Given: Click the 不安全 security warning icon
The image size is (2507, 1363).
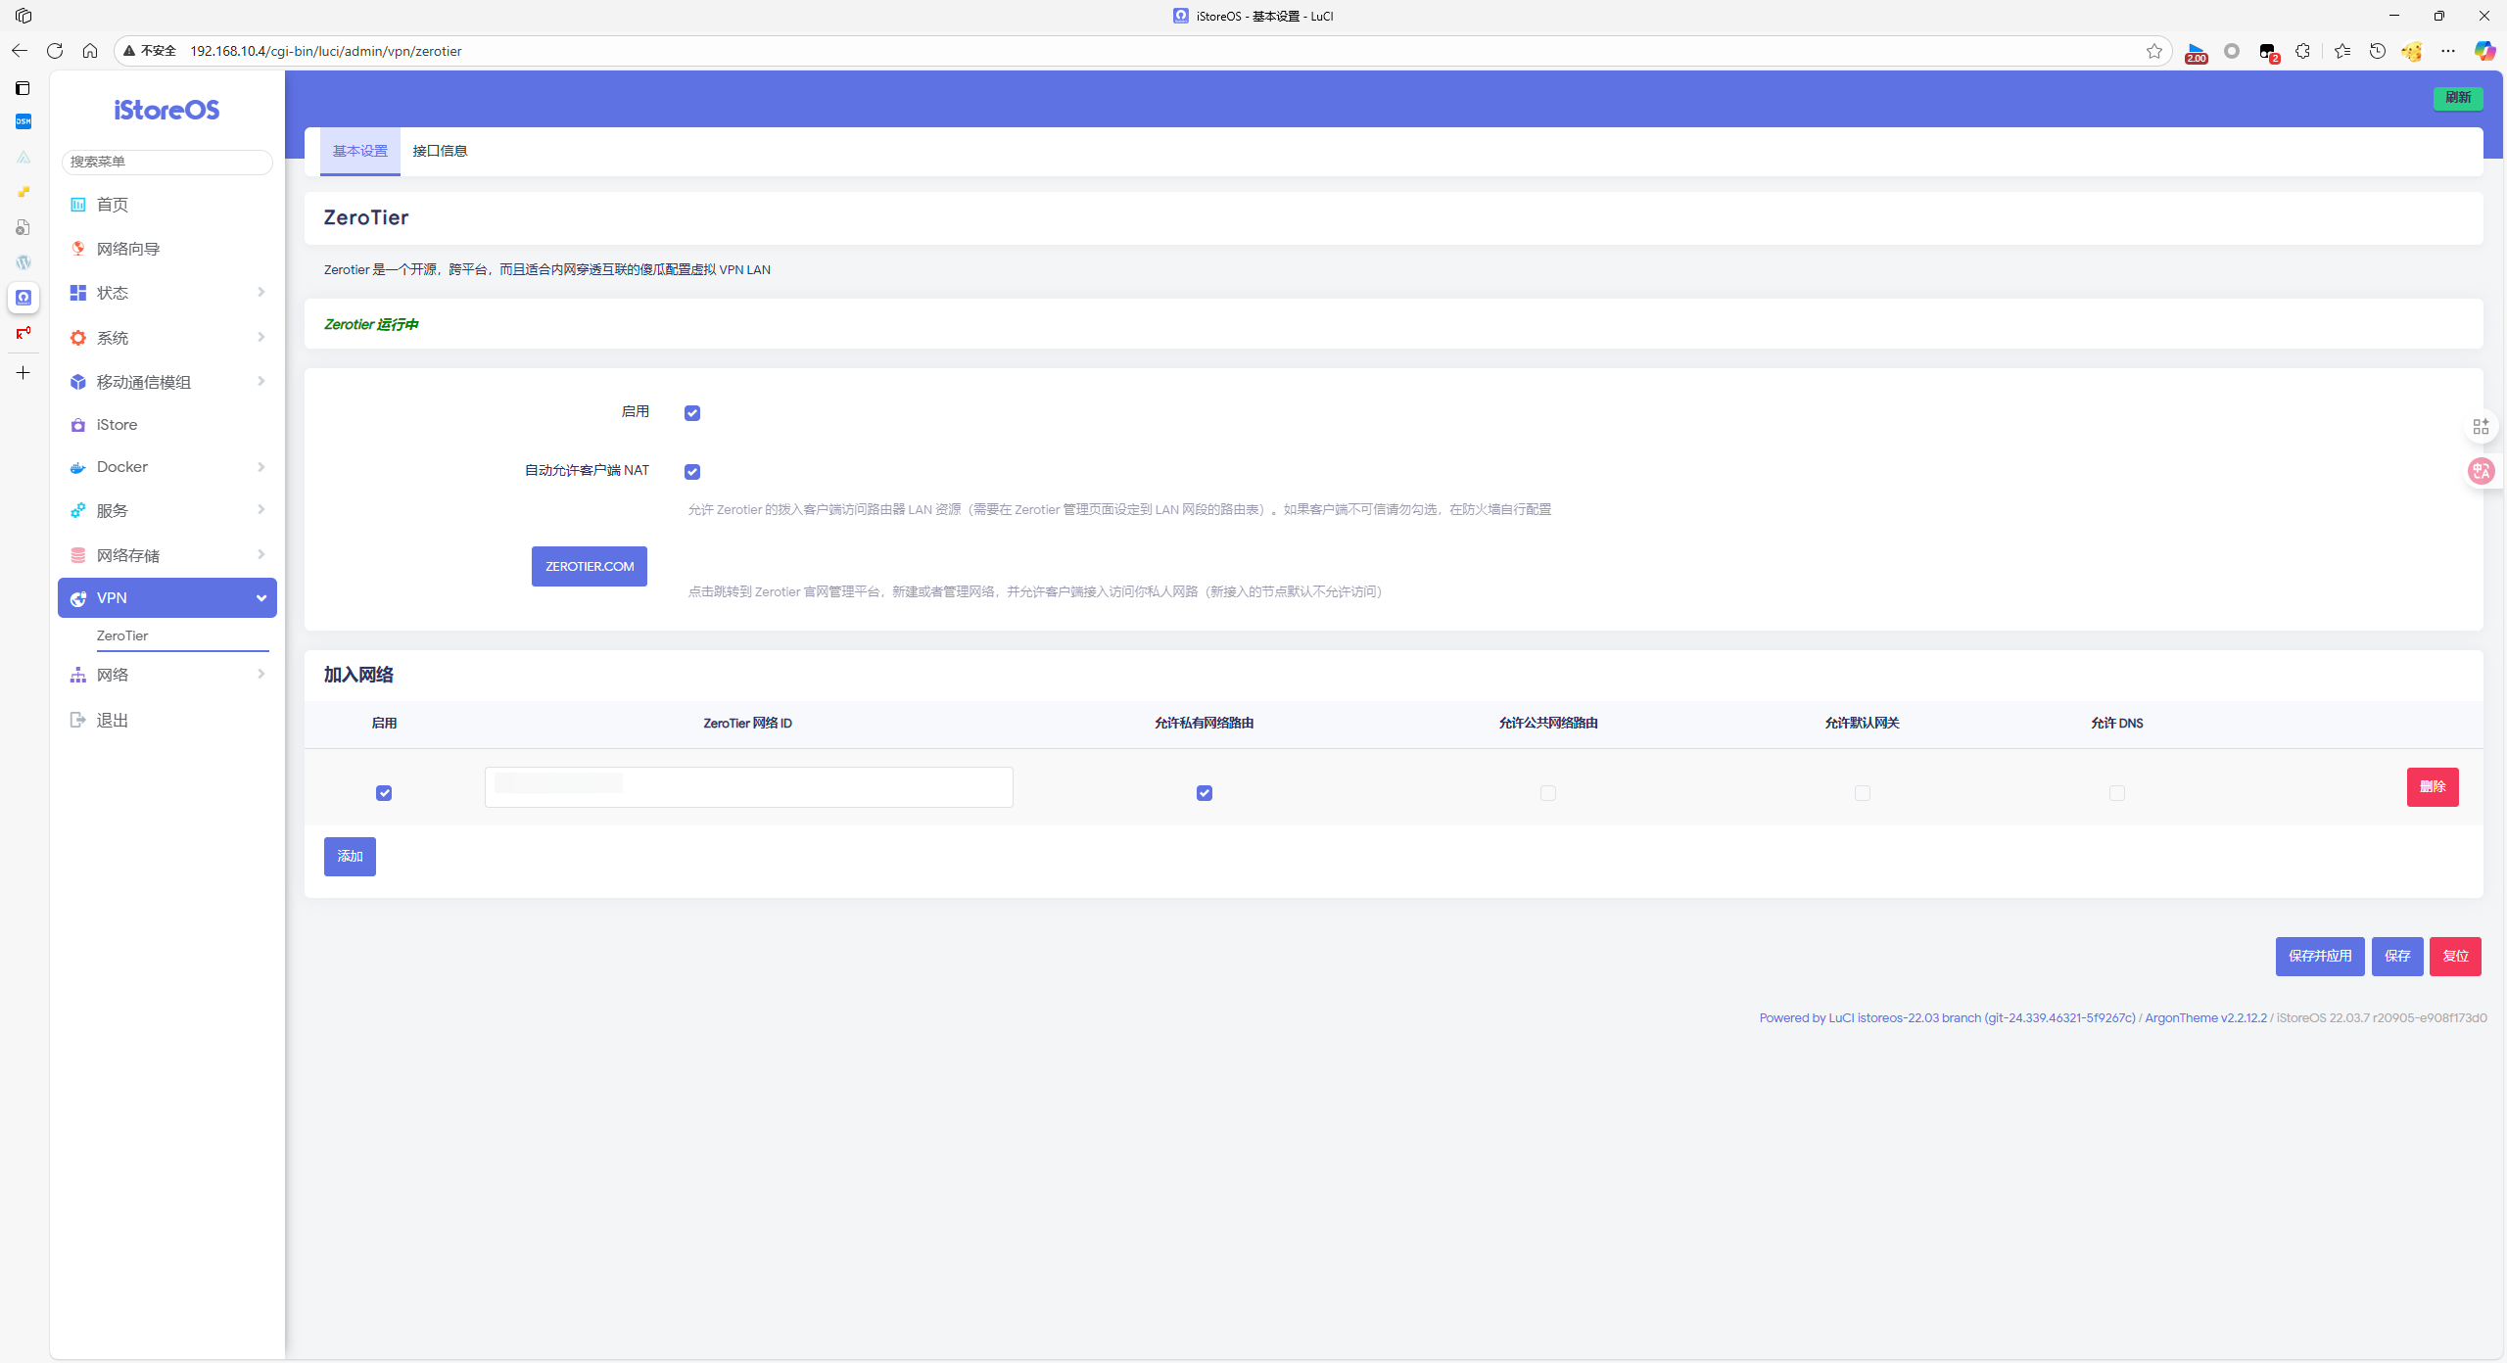Looking at the screenshot, I should pyautogui.click(x=149, y=51).
